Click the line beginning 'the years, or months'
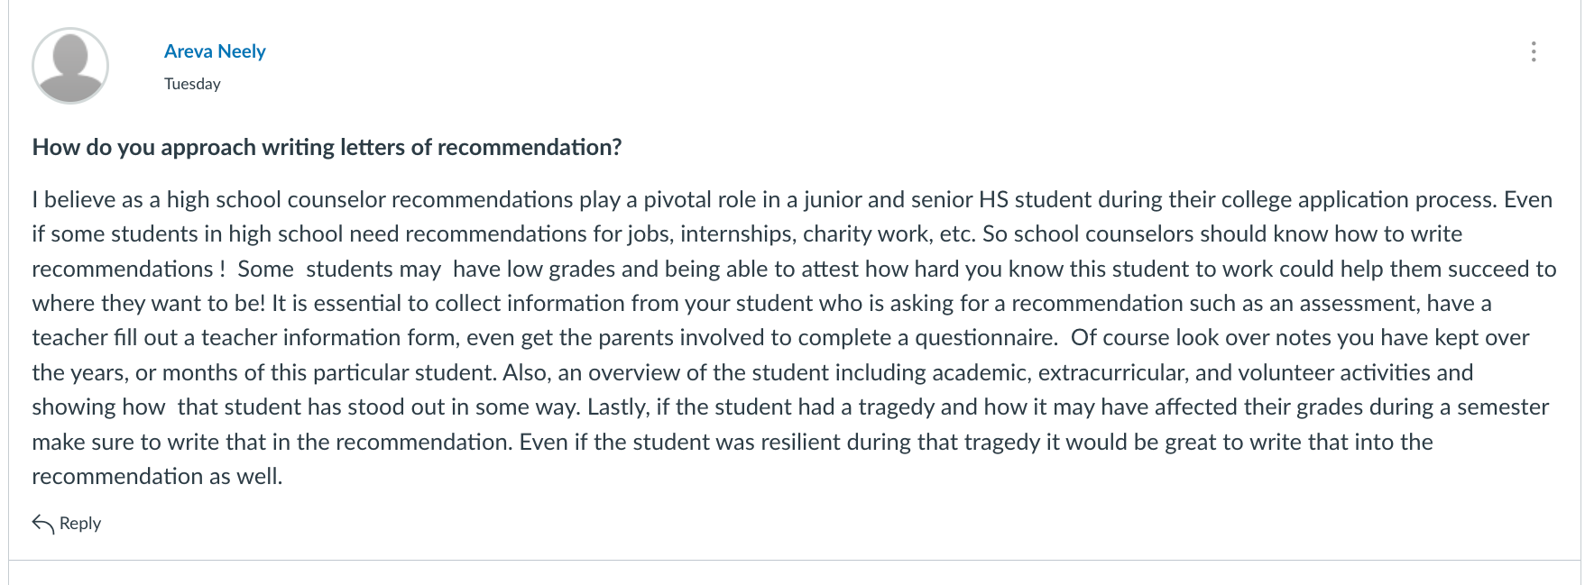Image resolution: width=1585 pixels, height=585 pixels. point(752,372)
